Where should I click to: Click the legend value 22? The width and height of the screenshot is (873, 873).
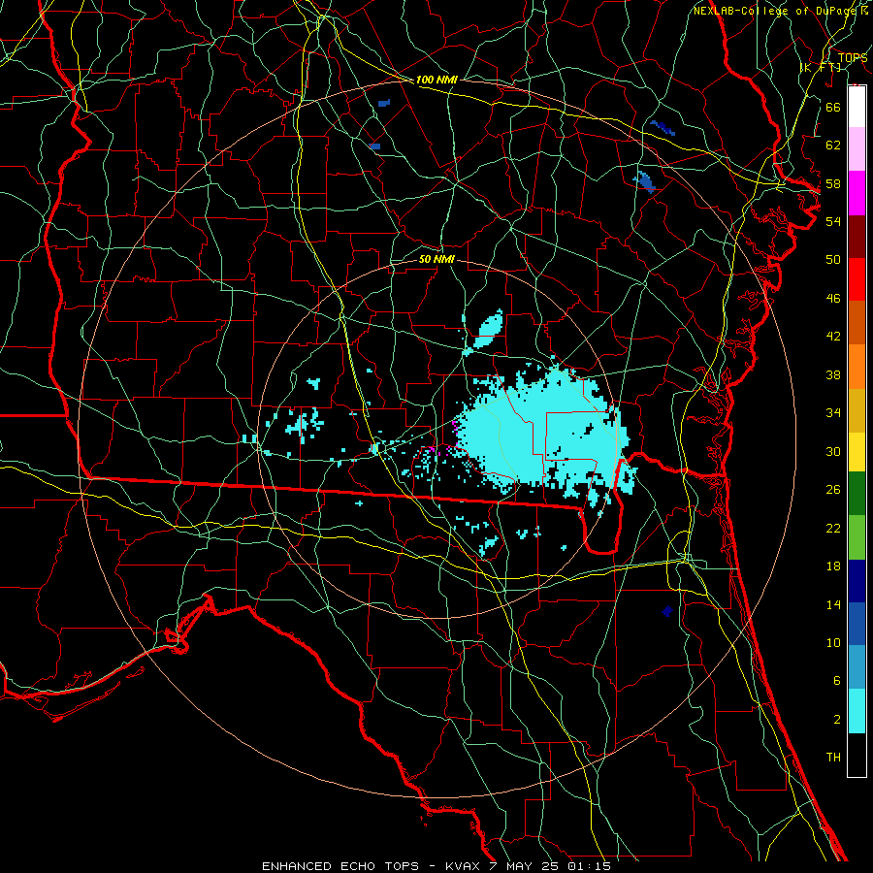coord(833,528)
